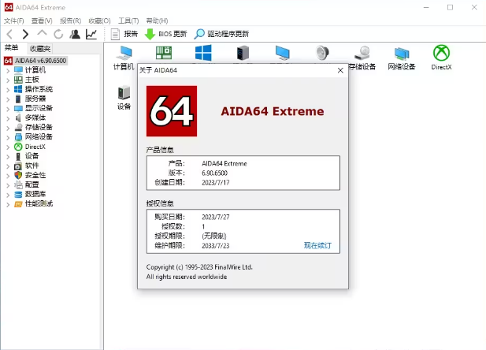Expand the 操作系统 tree node arrow

[8, 89]
